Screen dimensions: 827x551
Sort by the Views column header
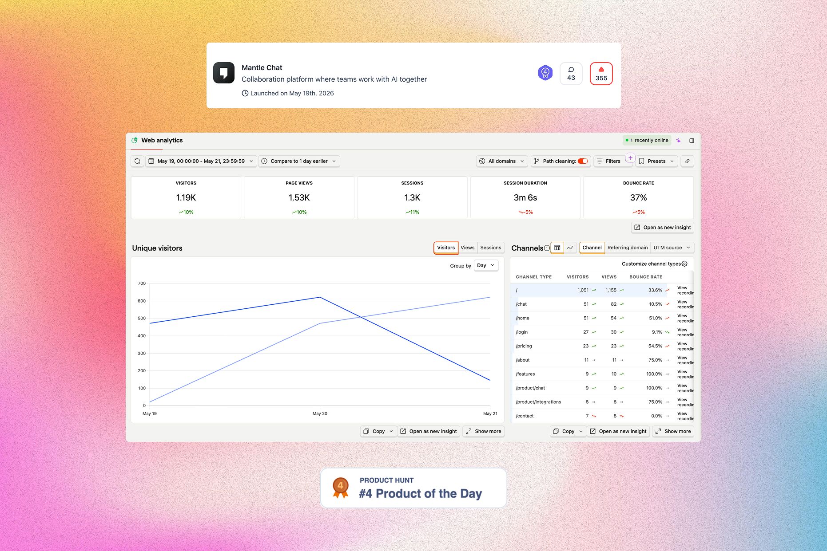click(609, 277)
